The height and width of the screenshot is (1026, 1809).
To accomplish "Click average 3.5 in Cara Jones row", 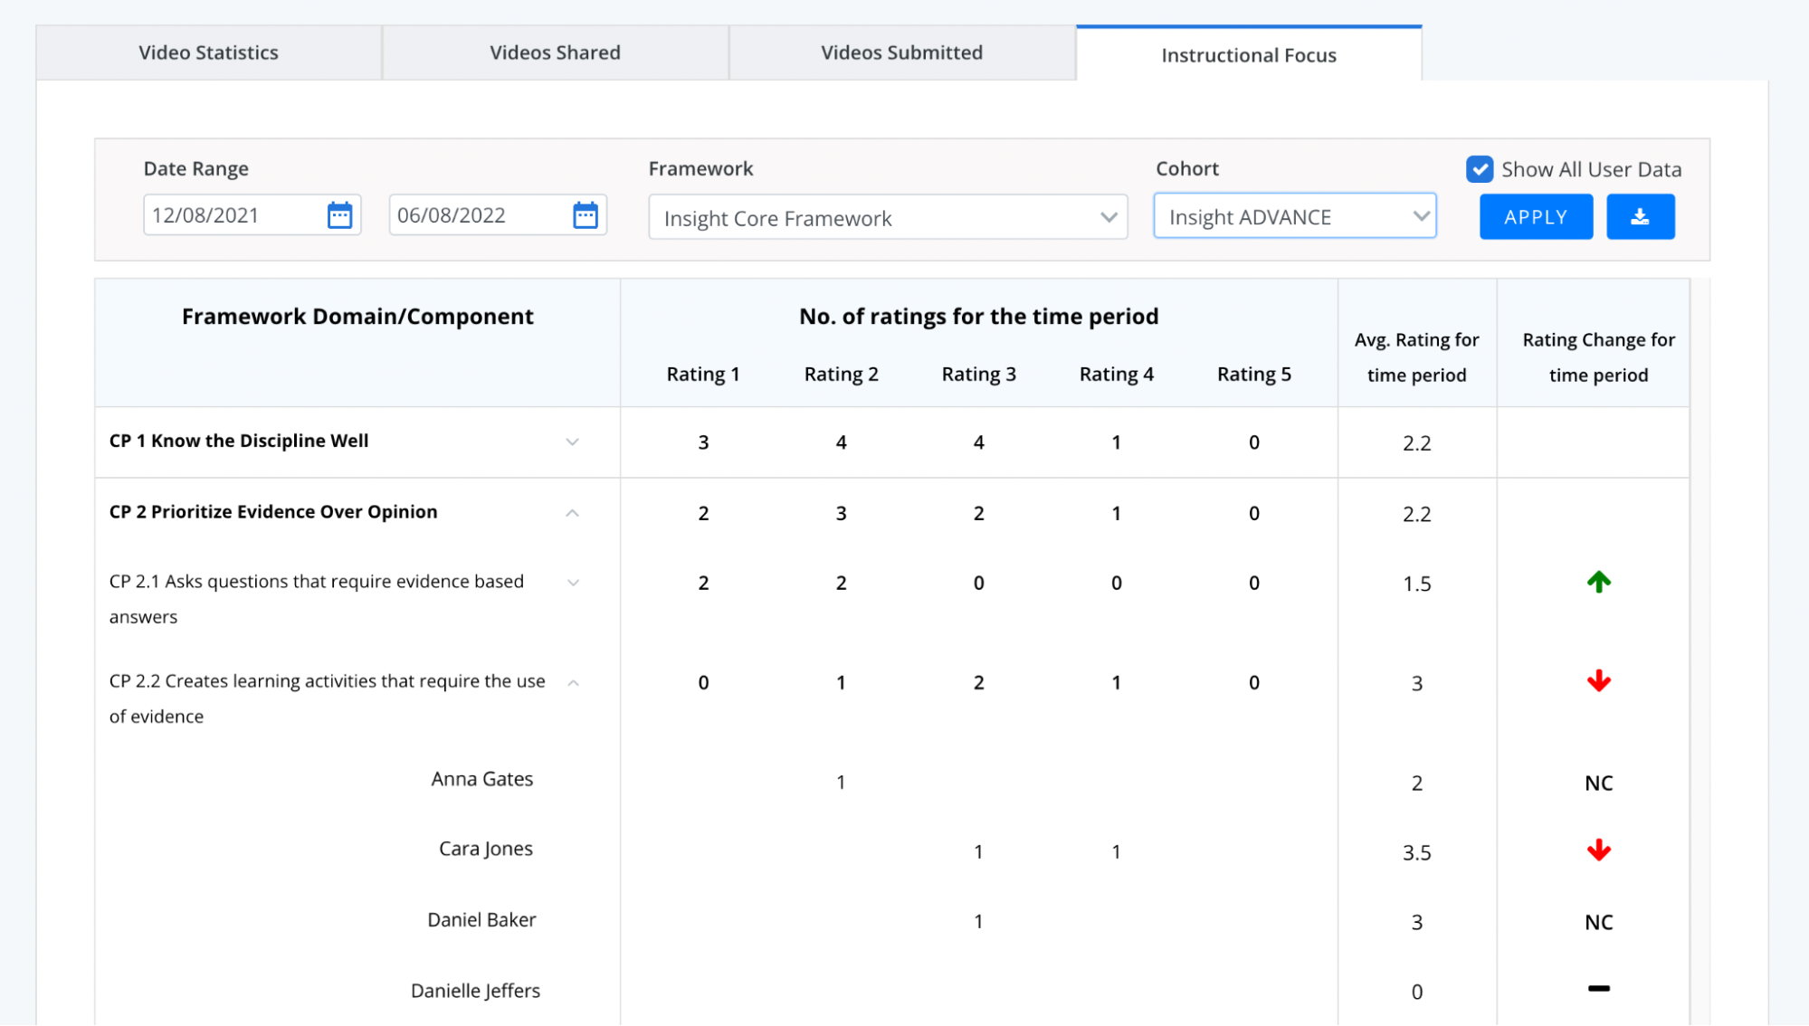I will (x=1416, y=852).
